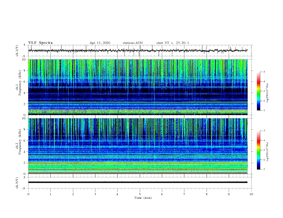
Task: Click the "Time (min)" axis label
Action: coord(143,198)
